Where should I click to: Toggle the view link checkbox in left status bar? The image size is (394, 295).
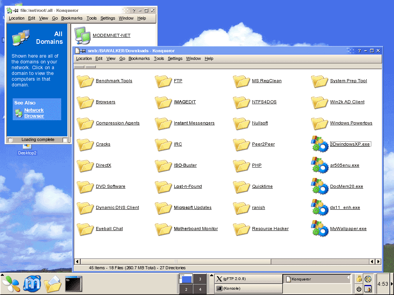(65, 140)
